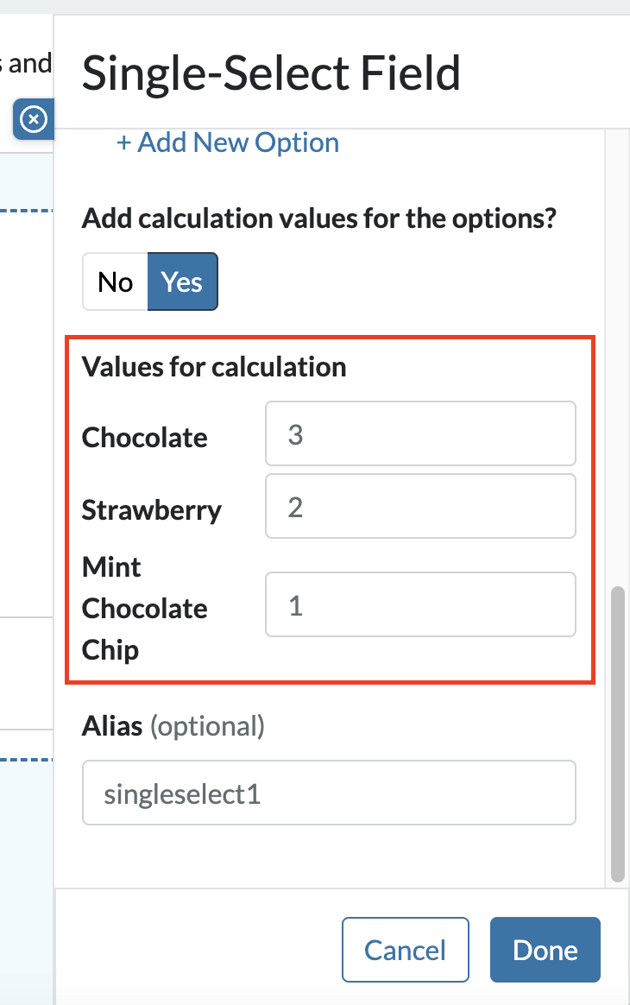Select the Strawberry option label
Viewport: 630px width, 1005px height.
tap(151, 509)
